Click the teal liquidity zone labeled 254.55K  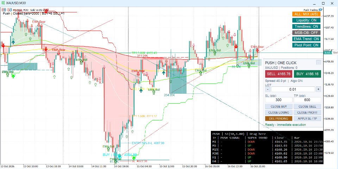178,81
